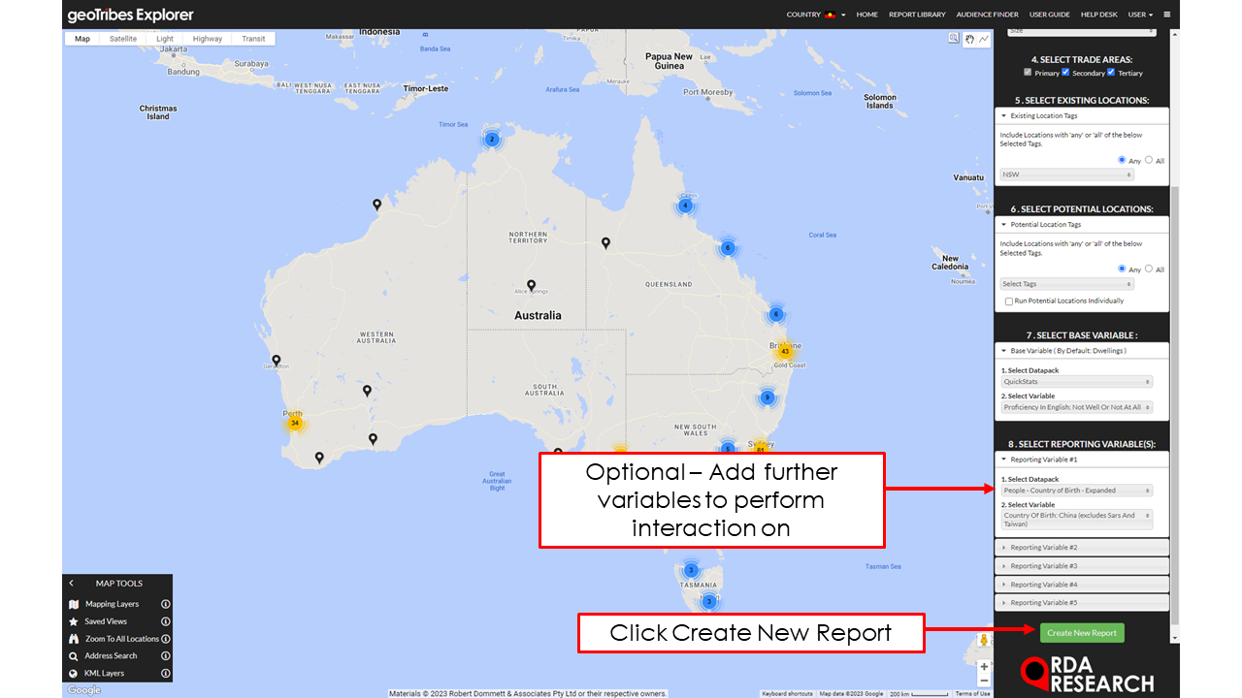Open the HELP DESK link
This screenshot has height=698, width=1242.
pos(1099,15)
